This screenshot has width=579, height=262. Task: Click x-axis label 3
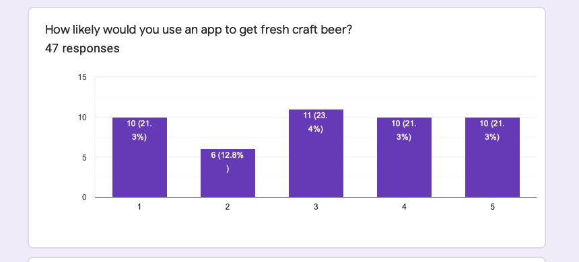pos(316,207)
